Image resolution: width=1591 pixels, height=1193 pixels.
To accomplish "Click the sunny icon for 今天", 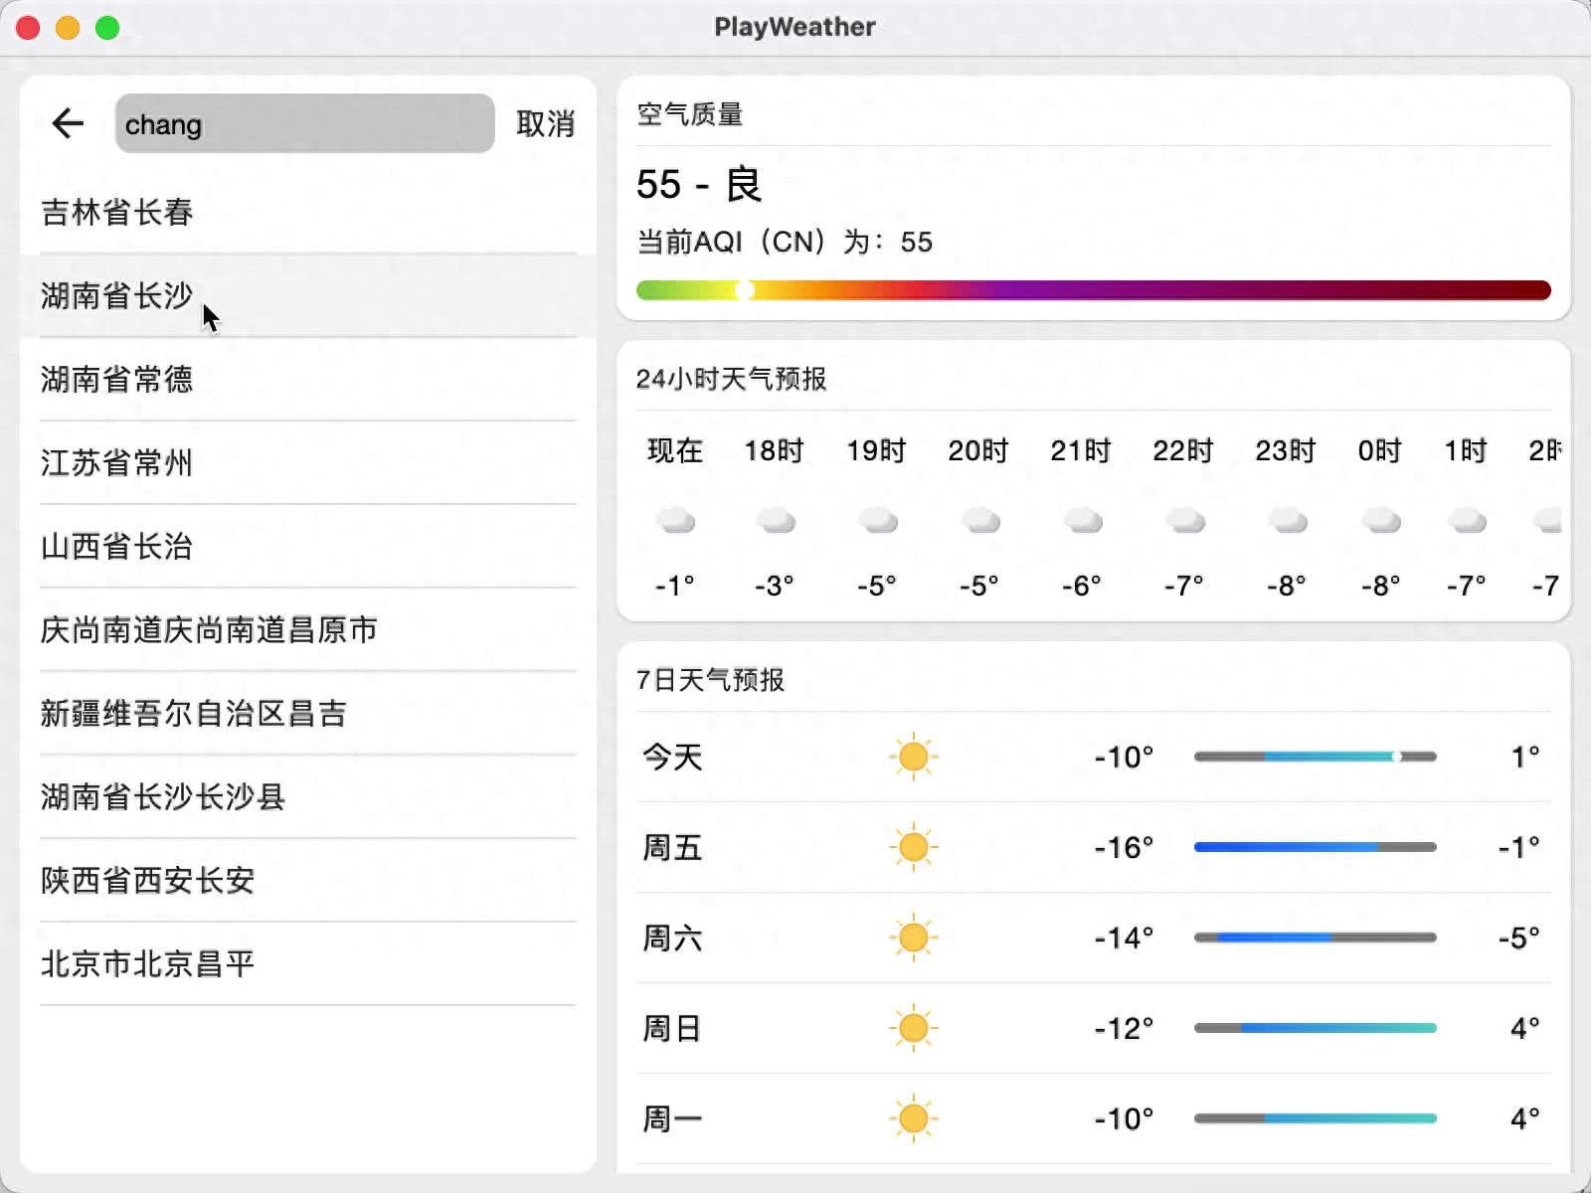I will tap(913, 757).
